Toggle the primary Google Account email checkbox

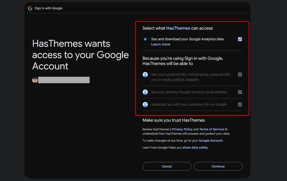(240, 92)
